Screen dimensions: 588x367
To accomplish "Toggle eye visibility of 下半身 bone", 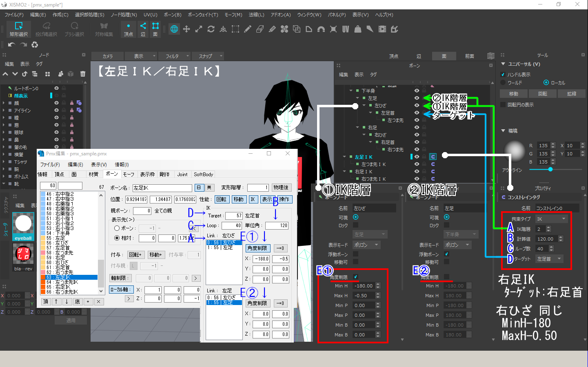I will pos(417,91).
